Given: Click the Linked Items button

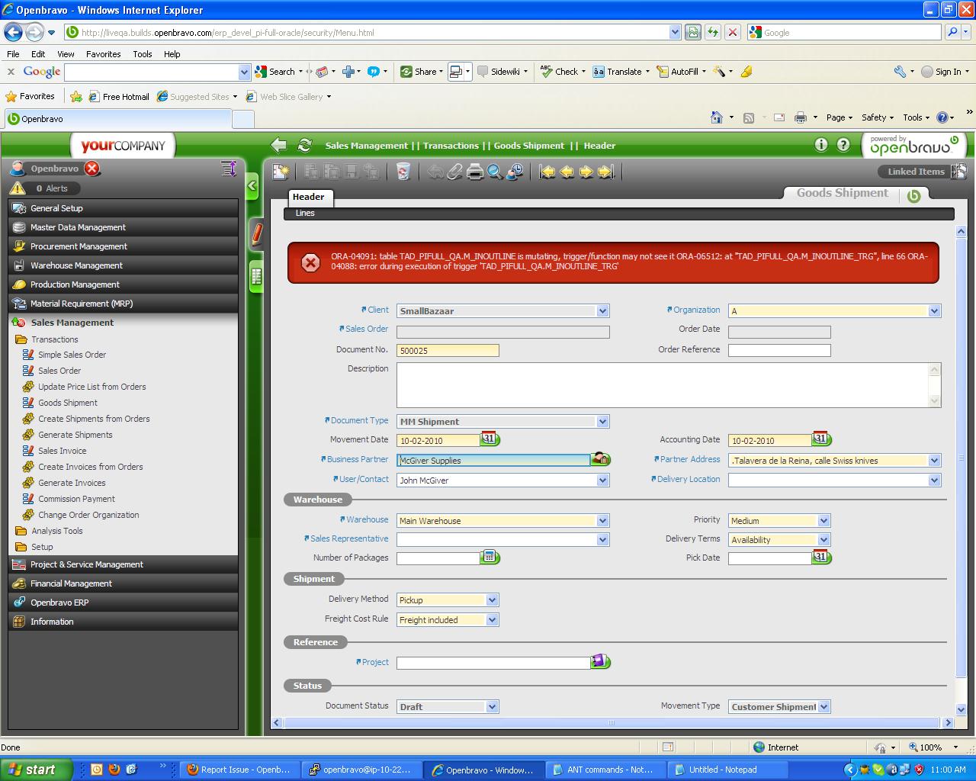Looking at the screenshot, I should 917,172.
